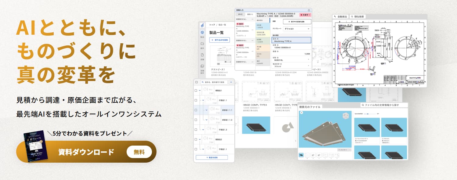Enable the checkbox beside 親製品2
Viewport: 457px width, 180px height.
(x=196, y=139)
